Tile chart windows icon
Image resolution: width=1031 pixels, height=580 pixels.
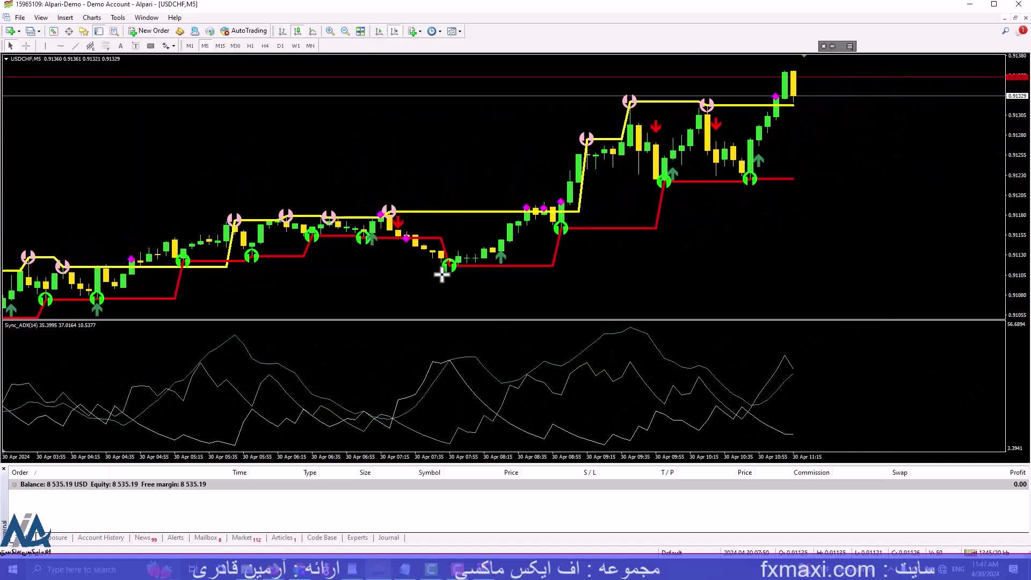[360, 31]
